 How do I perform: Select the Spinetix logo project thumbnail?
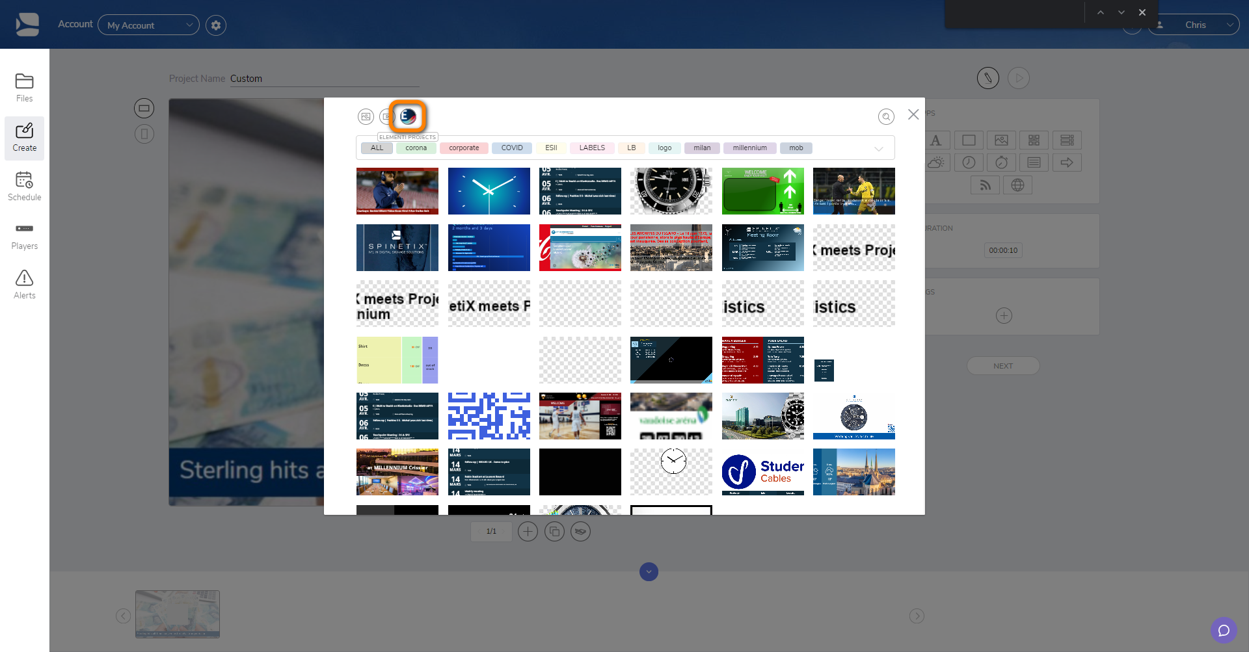(397, 248)
